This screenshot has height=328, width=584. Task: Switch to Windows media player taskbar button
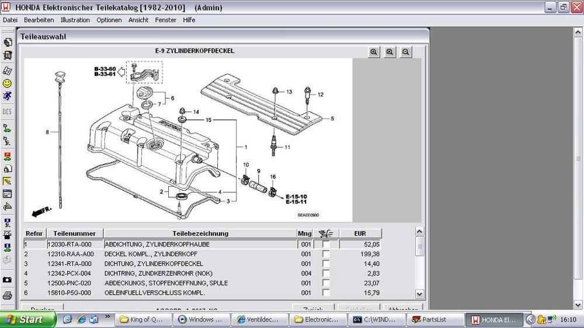(x=201, y=319)
